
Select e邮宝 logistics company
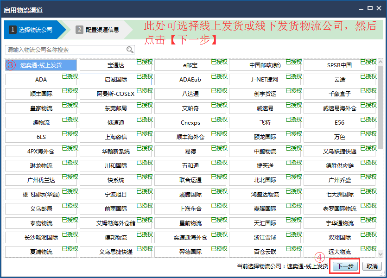point(190,65)
